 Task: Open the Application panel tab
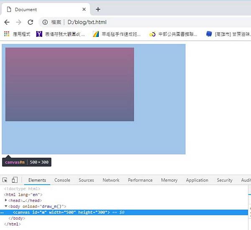tap(197, 180)
